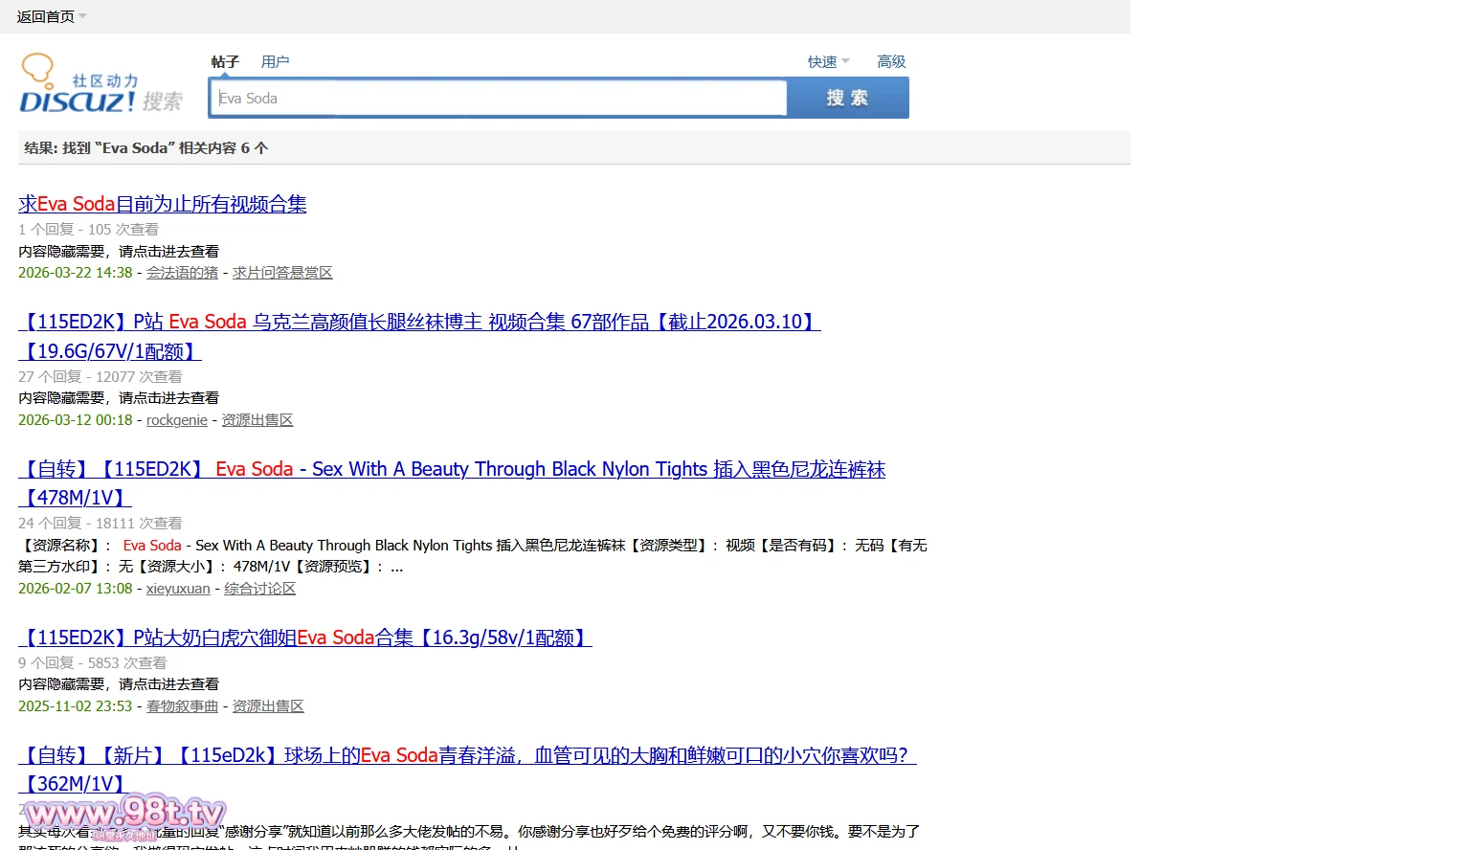Click the text 27 个回复 - 12077 次查看

coord(100,377)
